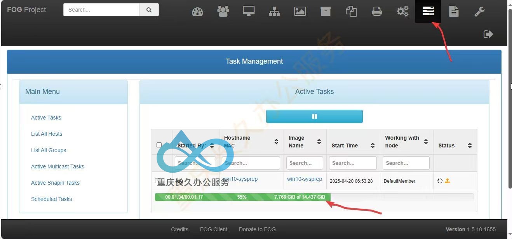Focus the top Search input field
The width and height of the screenshot is (512, 239).
point(101,10)
